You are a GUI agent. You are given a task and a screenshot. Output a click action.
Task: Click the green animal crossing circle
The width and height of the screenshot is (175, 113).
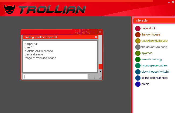138,59
